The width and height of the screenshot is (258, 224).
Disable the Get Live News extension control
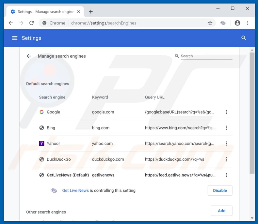[220, 190]
